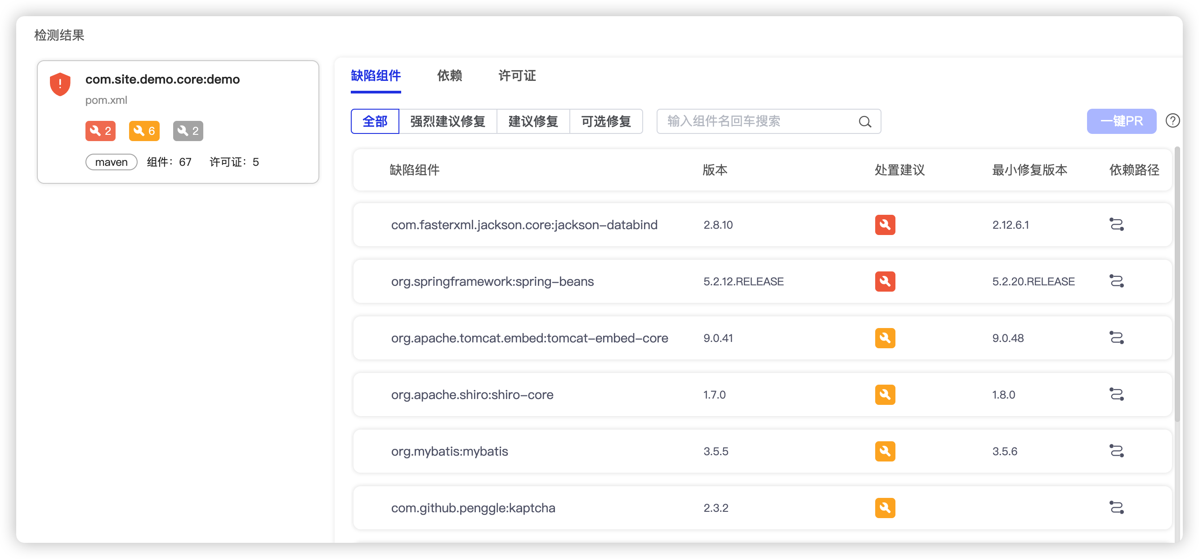Click the search magnifier icon
1199x559 pixels.
864,122
